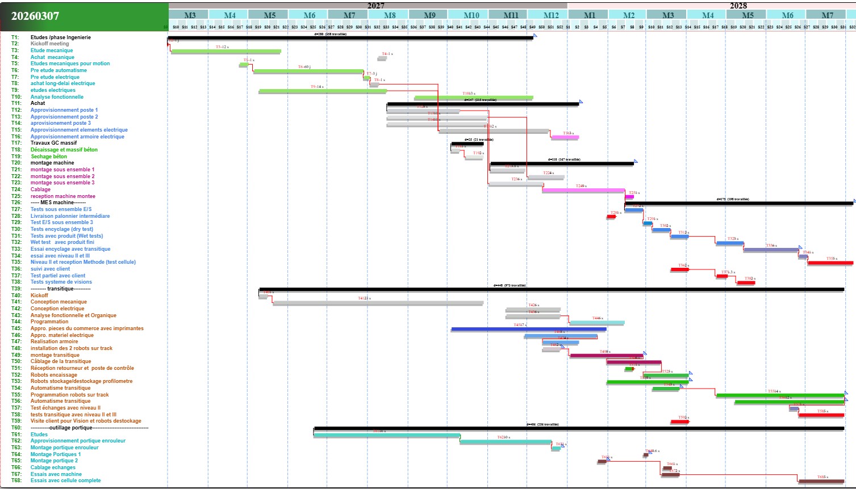Click the blue triangle ending the Achat summary bar
Screen dimensions: 856x489
click(581, 102)
